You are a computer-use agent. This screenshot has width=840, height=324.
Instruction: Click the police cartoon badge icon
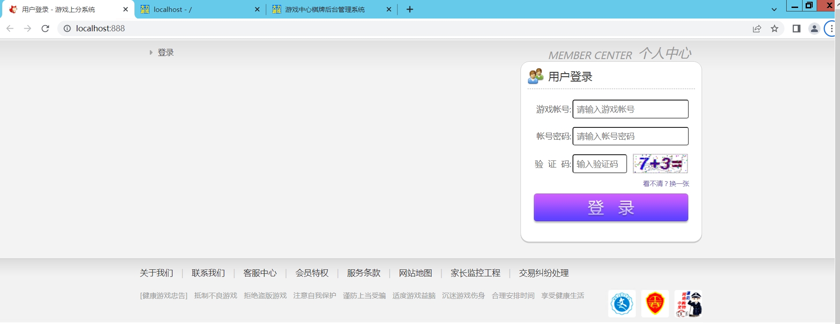pos(688,304)
